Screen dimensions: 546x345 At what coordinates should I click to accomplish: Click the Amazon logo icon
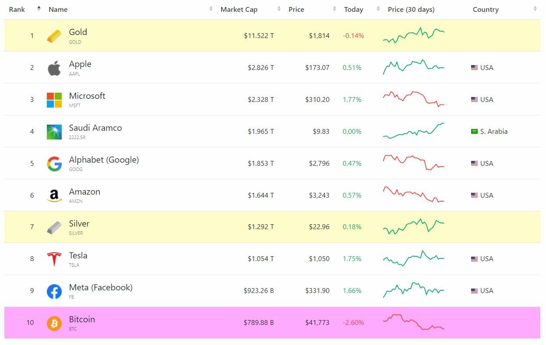(54, 195)
